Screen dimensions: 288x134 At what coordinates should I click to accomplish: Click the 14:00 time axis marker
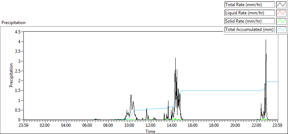[x=172, y=126]
